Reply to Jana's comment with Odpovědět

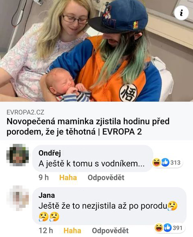(110, 231)
